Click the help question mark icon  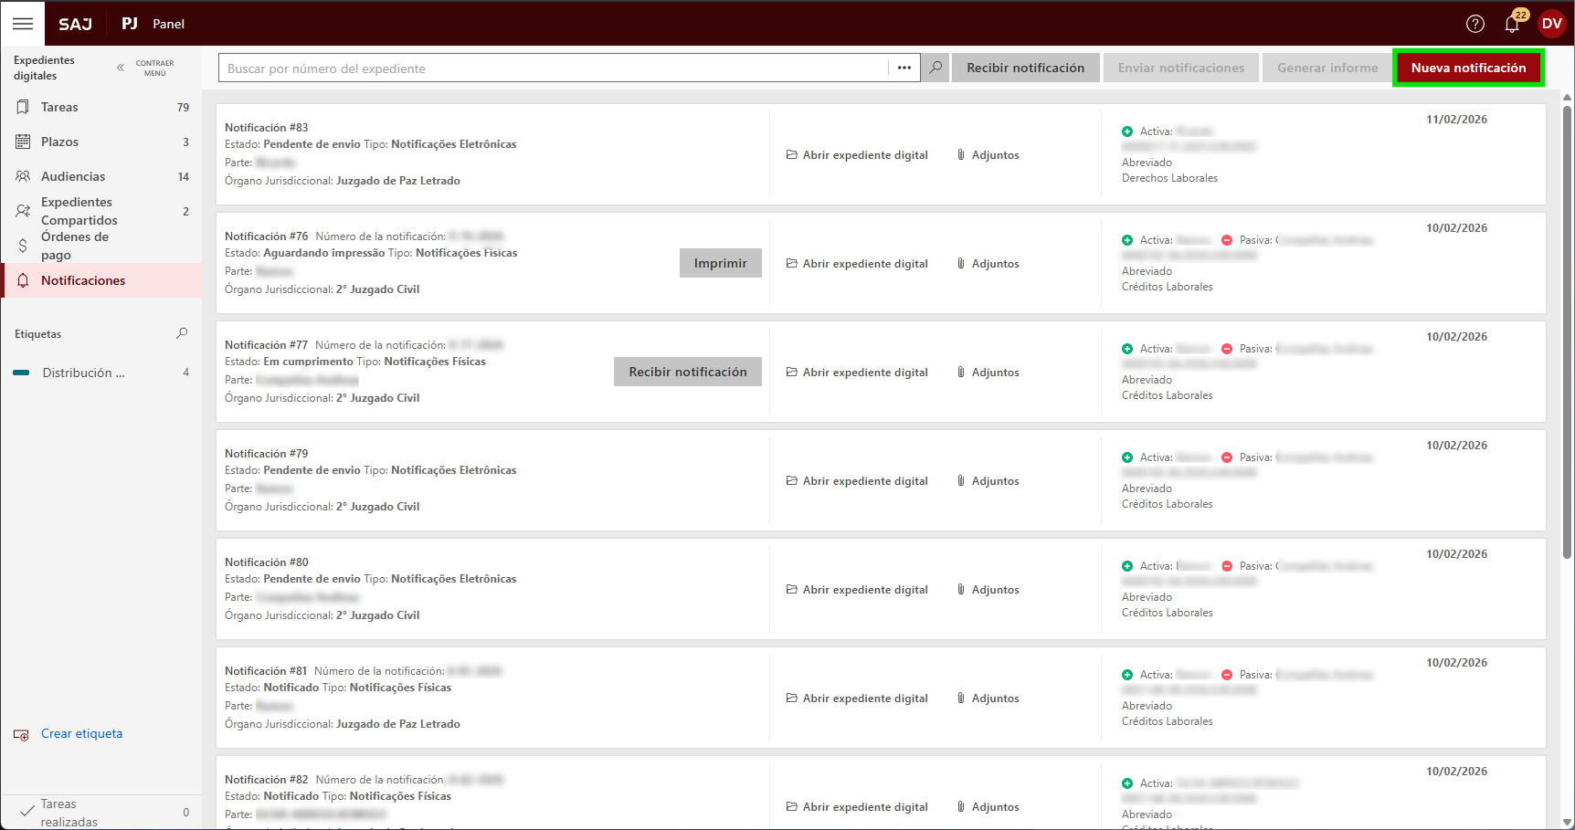click(x=1475, y=24)
